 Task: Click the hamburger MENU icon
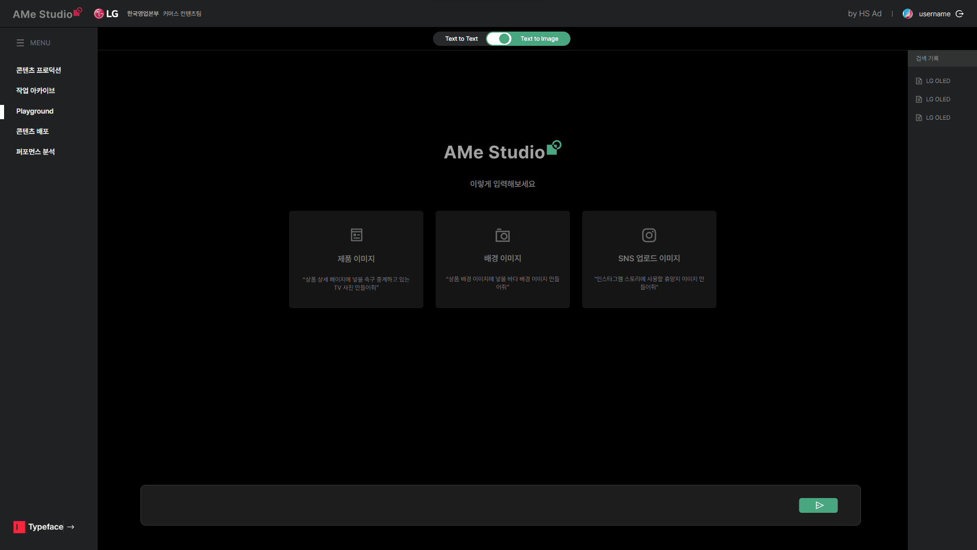pyautogui.click(x=20, y=43)
